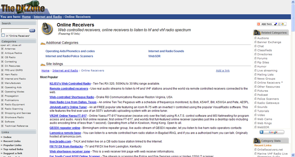295x157 pixels.
Task: Focus the sidebar search text field
Action: [x=14, y=30]
